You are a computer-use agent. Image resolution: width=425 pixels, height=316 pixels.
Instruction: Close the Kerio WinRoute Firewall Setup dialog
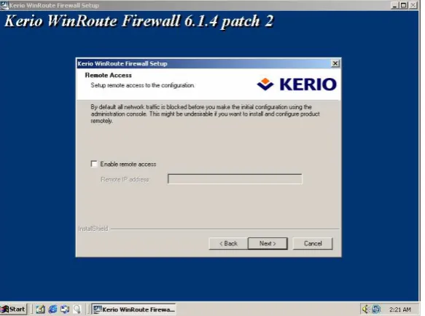[x=335, y=63]
